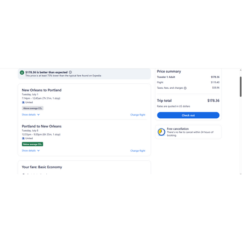Click the Your fare: Basic Economy heading
This screenshot has width=242, height=242.
point(42,167)
